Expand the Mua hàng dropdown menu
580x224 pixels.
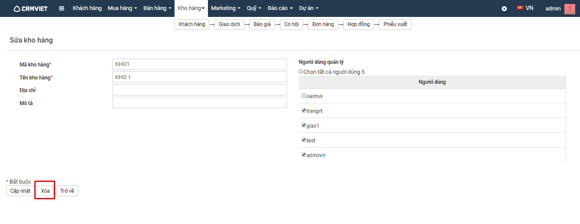[122, 8]
